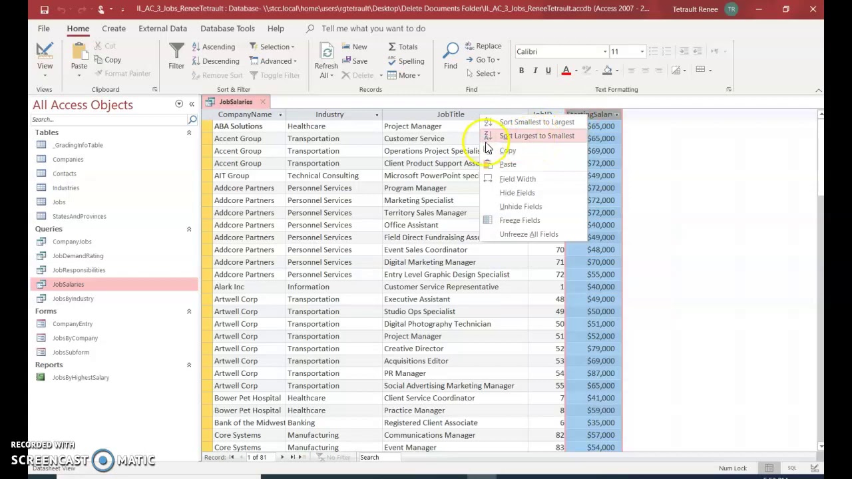Create a New record

(x=354, y=47)
